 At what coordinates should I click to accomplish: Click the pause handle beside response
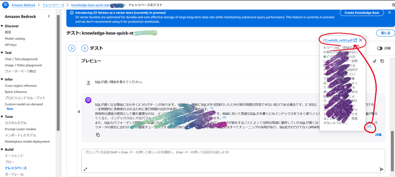(79, 112)
